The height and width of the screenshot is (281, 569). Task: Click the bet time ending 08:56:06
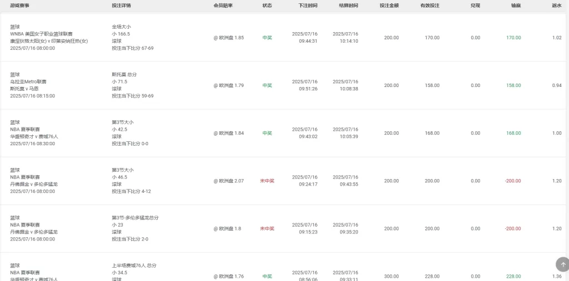click(305, 276)
